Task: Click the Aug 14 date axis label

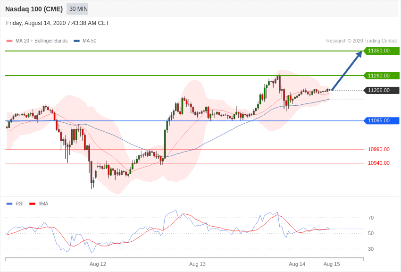Action: pyautogui.click(x=297, y=264)
